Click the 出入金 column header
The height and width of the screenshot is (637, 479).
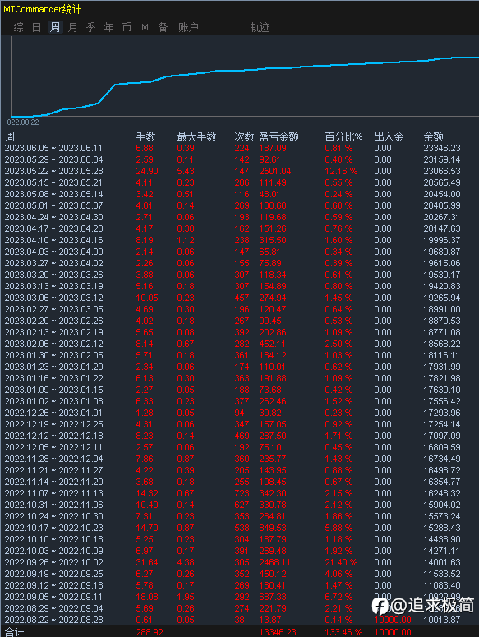[x=389, y=136]
